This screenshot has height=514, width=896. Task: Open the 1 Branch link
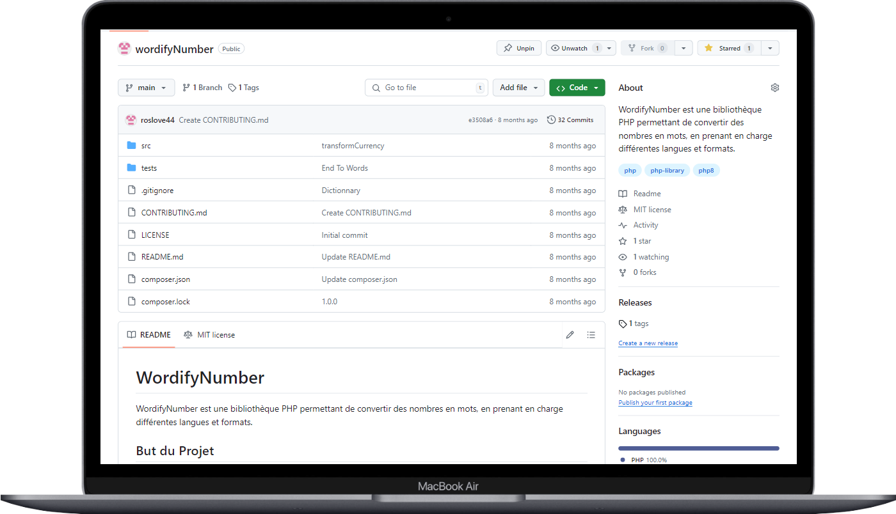pyautogui.click(x=202, y=88)
